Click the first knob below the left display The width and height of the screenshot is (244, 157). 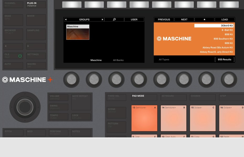[71, 80]
